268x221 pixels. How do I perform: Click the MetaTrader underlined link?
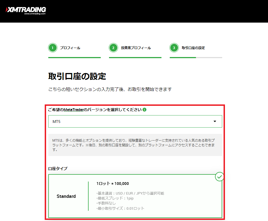tap(73, 110)
